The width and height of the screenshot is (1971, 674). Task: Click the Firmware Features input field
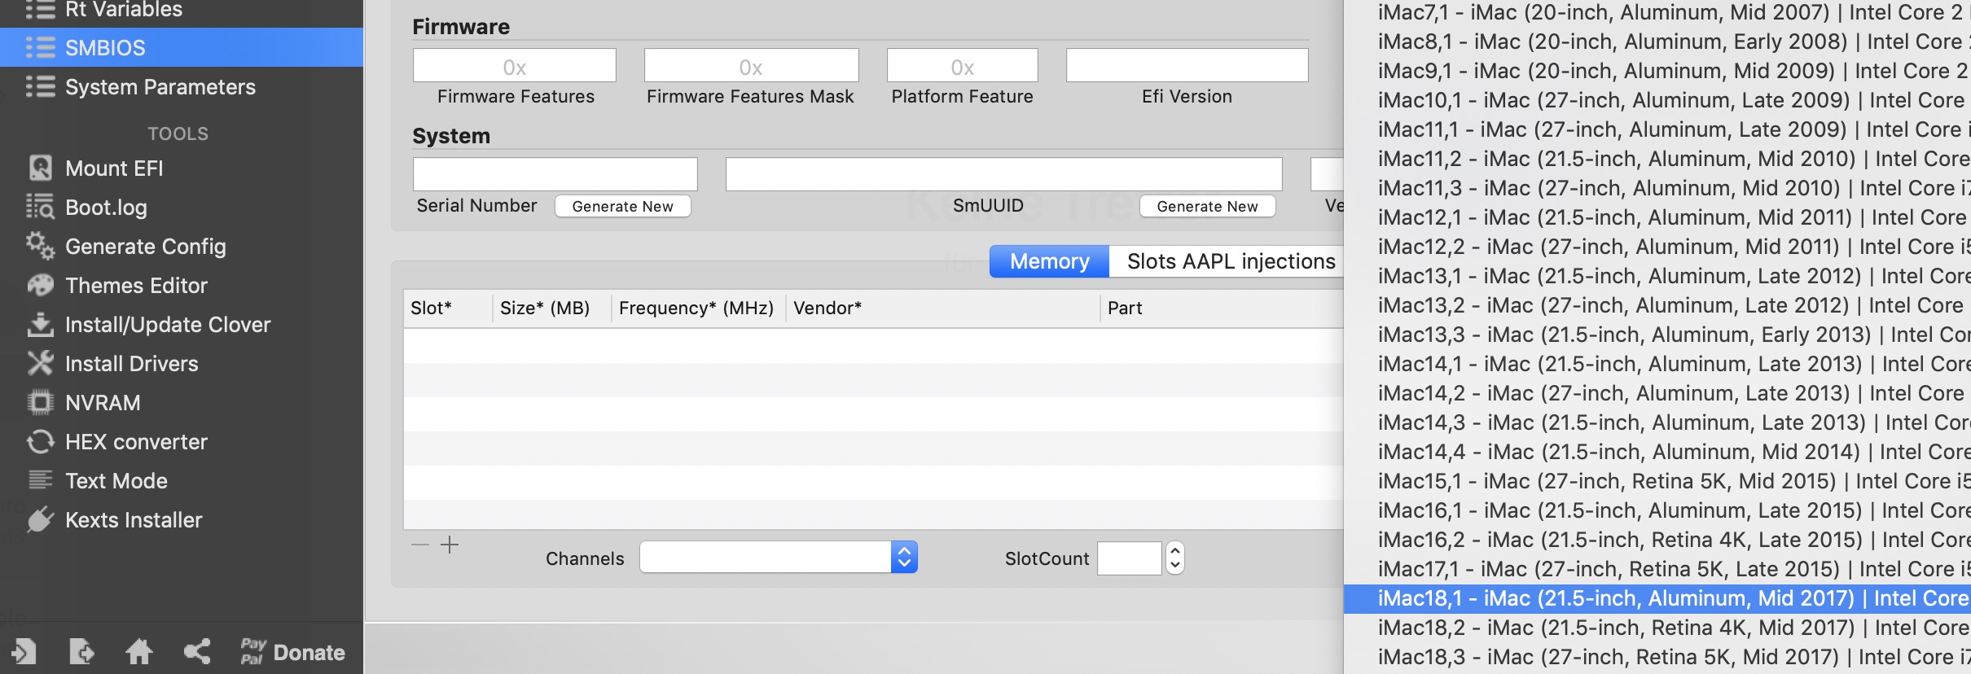pyautogui.click(x=514, y=66)
